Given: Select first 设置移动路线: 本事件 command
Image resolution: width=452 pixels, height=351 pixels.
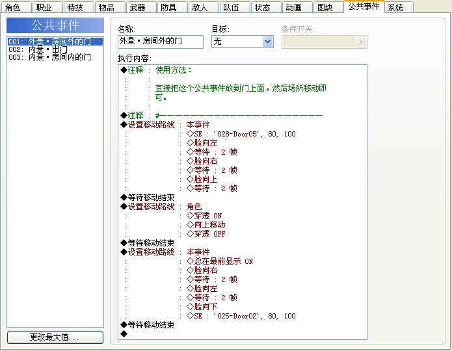Looking at the screenshot, I should point(242,125).
